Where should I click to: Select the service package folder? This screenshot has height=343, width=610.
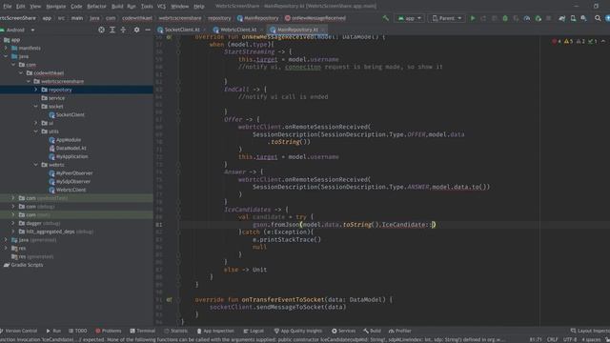tap(53, 98)
